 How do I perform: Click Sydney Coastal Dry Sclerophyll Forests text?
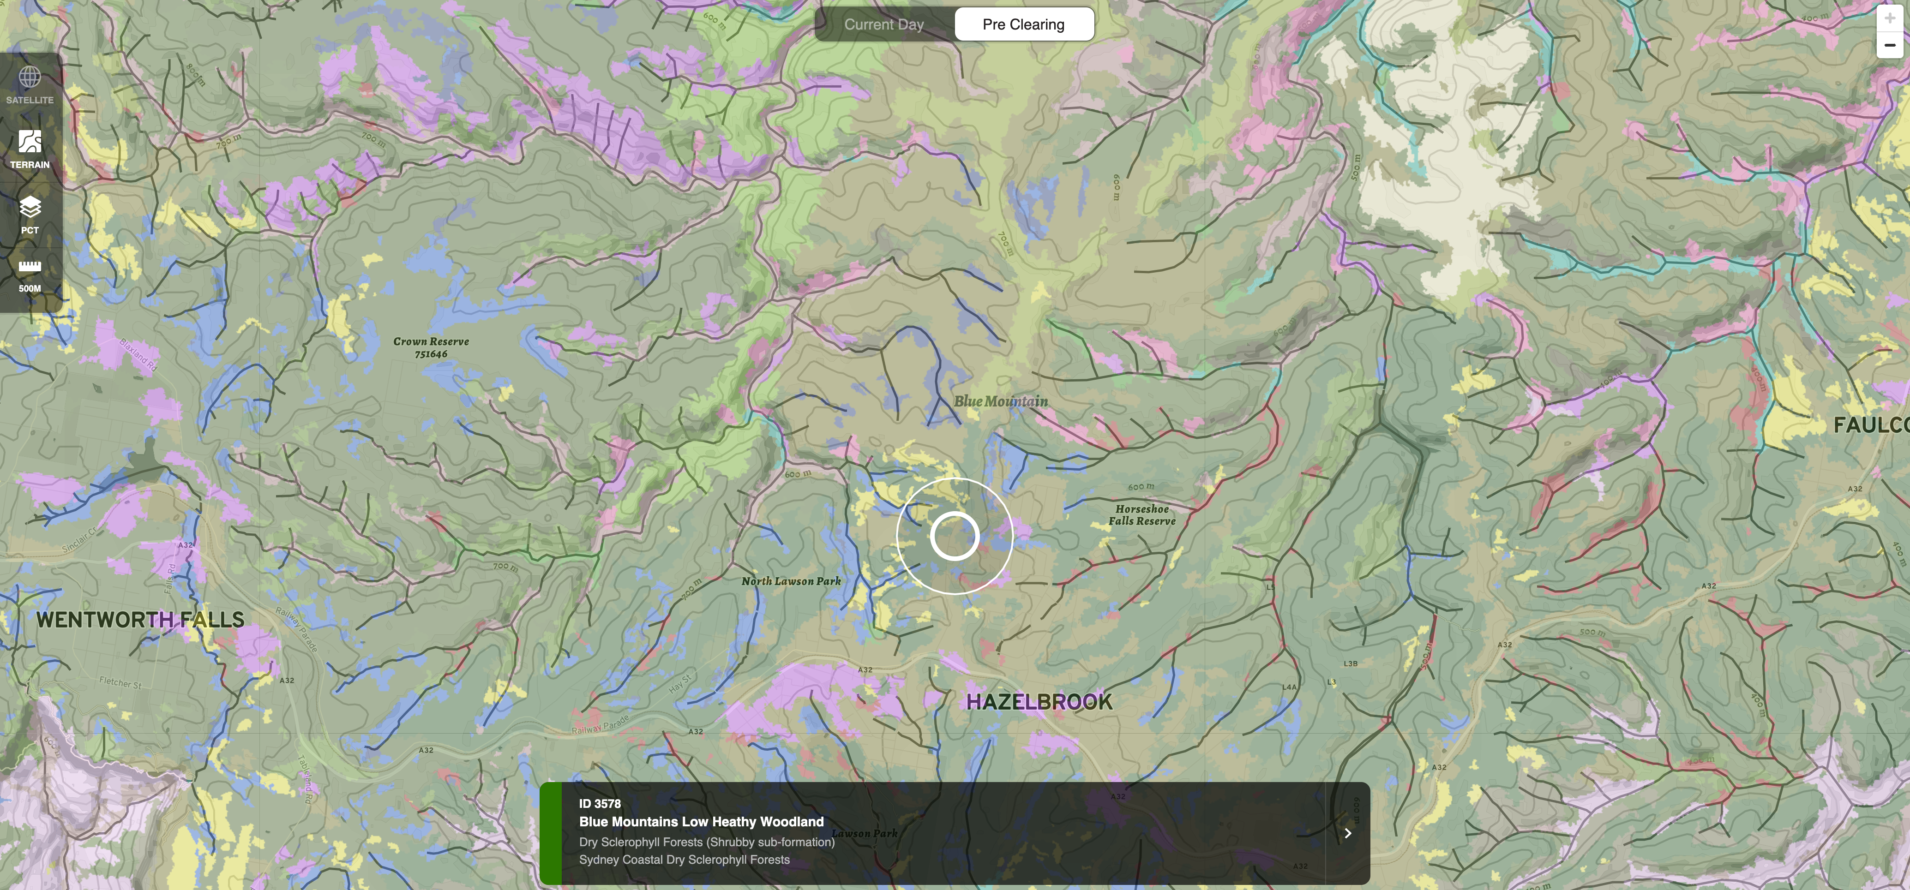(x=684, y=860)
